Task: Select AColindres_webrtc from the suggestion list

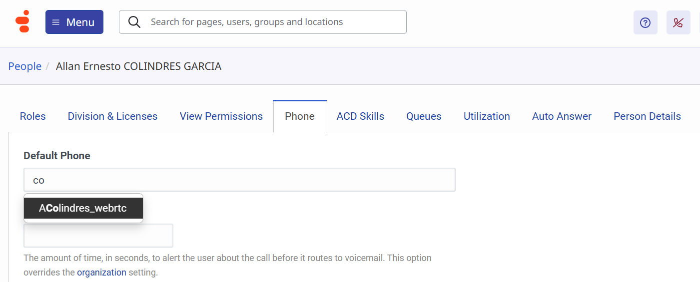Action: coord(83,208)
